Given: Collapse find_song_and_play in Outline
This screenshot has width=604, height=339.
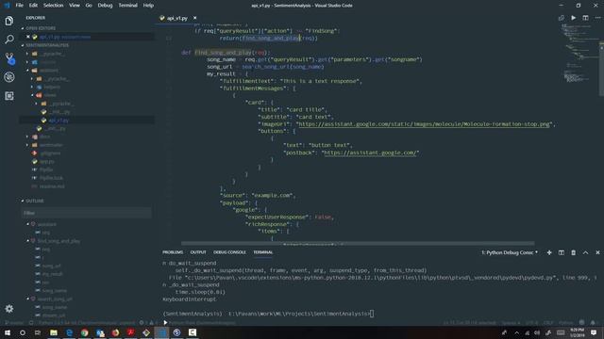Looking at the screenshot, I should (x=27, y=241).
